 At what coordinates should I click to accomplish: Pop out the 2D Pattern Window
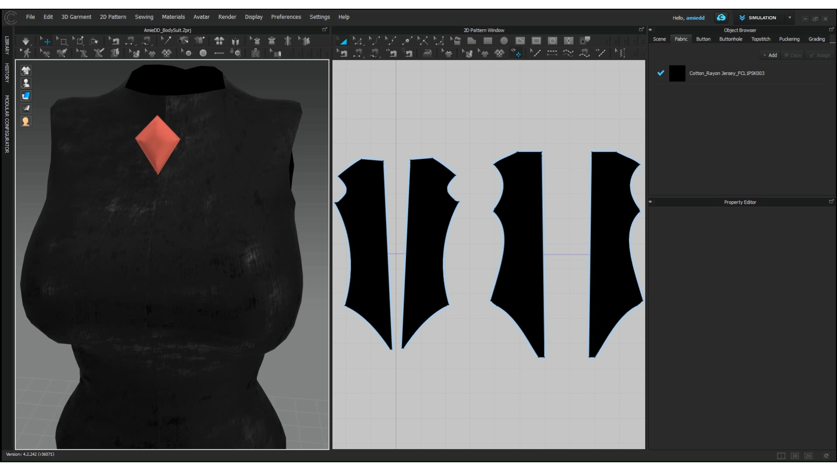point(641,30)
